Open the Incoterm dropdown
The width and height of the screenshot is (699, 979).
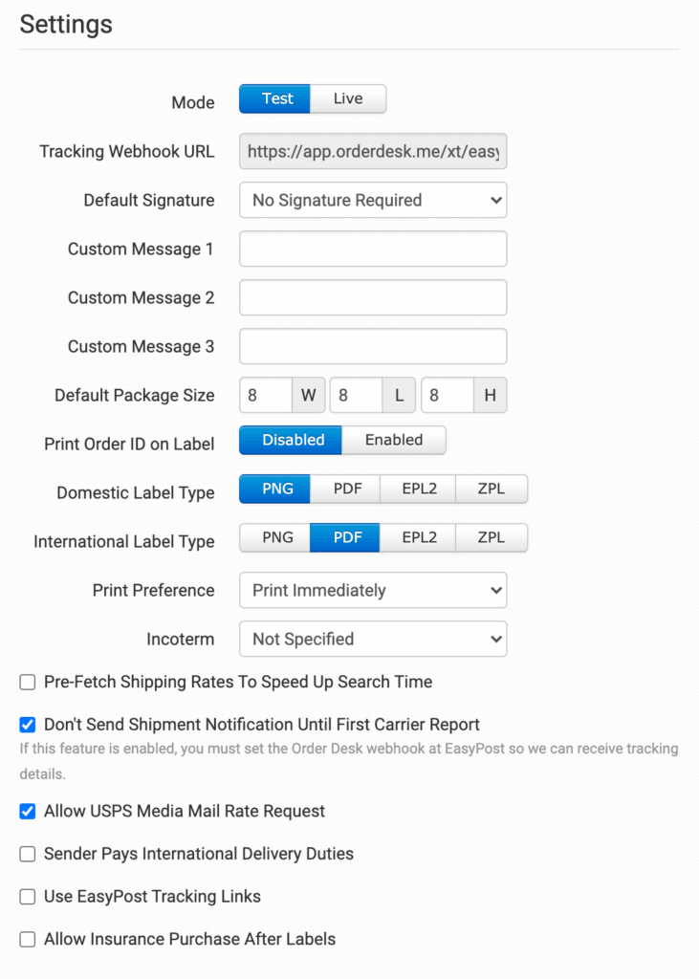373,640
